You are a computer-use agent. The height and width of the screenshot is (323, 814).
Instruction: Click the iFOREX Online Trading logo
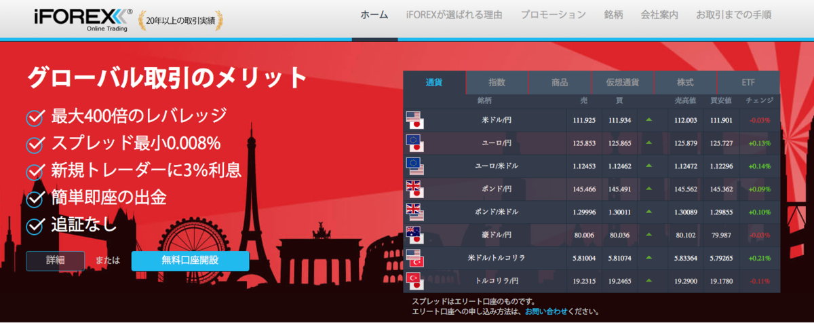pyautogui.click(x=84, y=18)
